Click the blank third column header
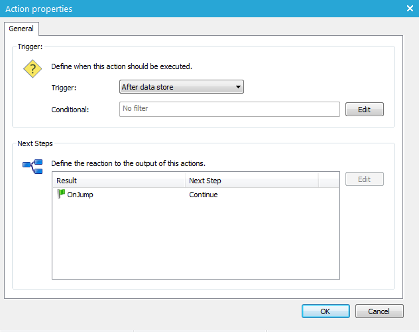The image size is (419, 332). click(329, 181)
